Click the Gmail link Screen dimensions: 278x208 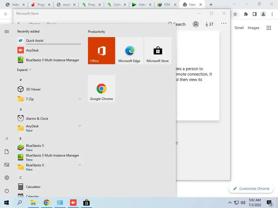pyautogui.click(x=239, y=28)
